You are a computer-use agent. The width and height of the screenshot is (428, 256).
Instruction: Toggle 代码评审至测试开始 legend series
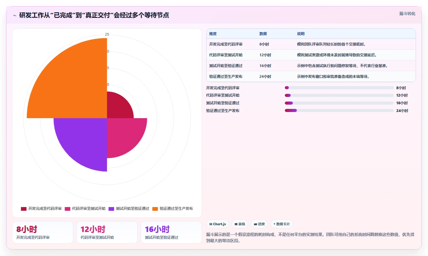85,209
